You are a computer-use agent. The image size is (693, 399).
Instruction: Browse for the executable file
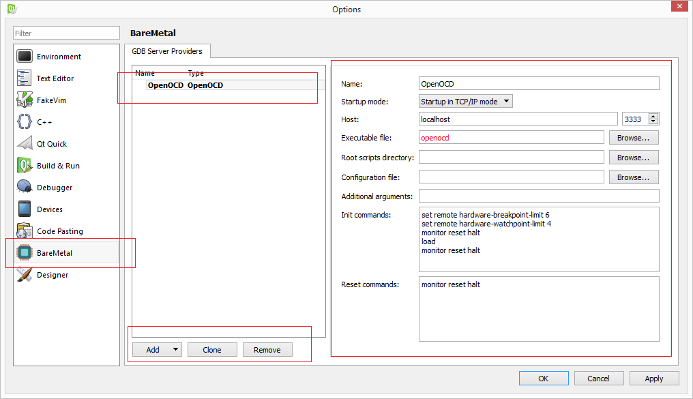click(634, 138)
